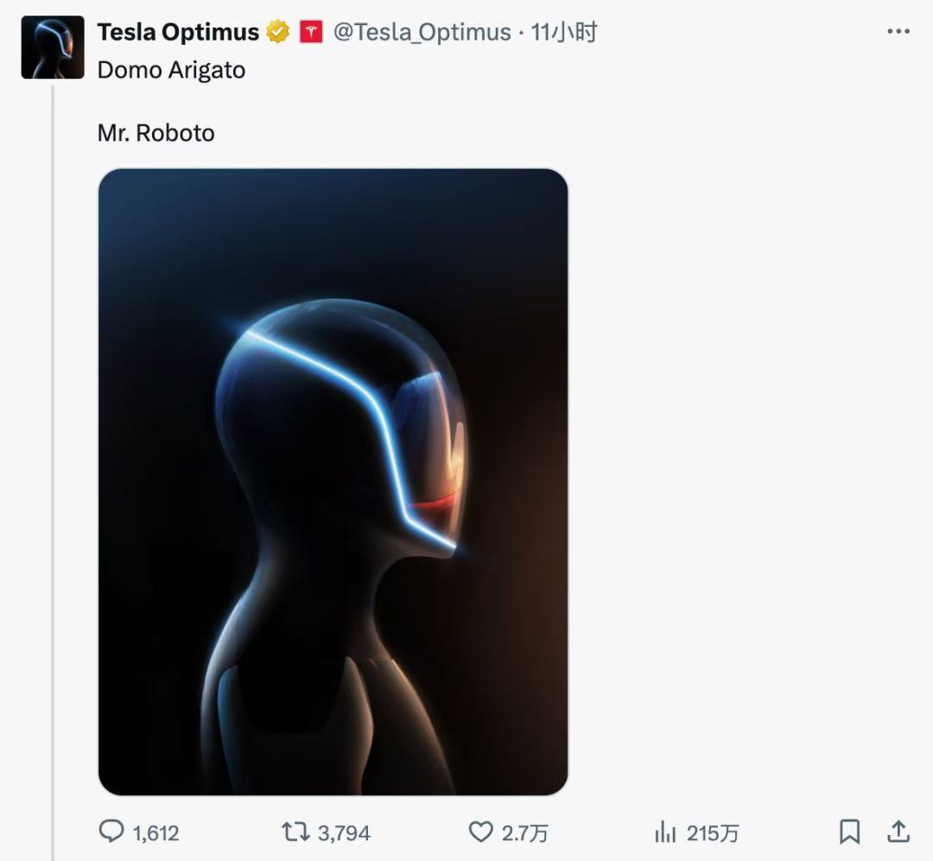Viewport: 933px width, 861px height.
Task: Open the @Tesla_Optimus handle link
Action: tap(422, 32)
